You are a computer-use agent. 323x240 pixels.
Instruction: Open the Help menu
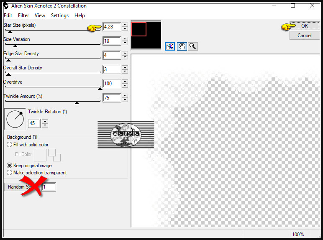[79, 15]
